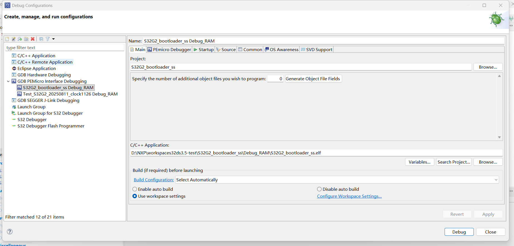The image size is (514, 246).
Task: Open the OS Awareness tab
Action: click(281, 50)
